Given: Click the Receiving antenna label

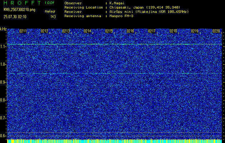Looking at the screenshot, I should click(x=83, y=16).
